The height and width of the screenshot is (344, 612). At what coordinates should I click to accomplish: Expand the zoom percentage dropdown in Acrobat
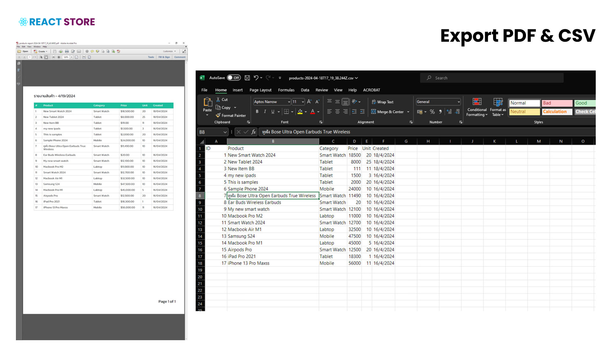click(x=72, y=57)
